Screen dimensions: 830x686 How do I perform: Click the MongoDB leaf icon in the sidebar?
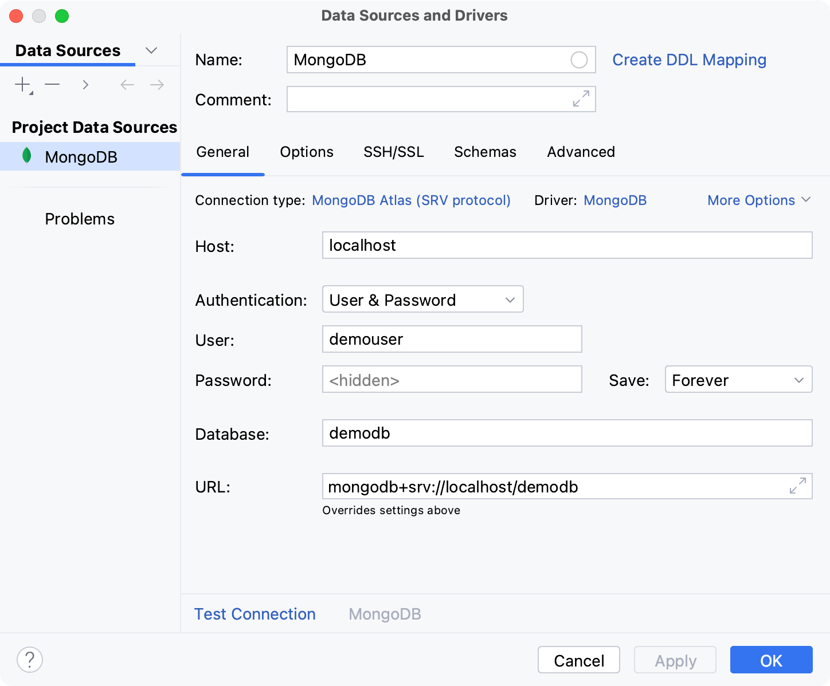click(26, 156)
